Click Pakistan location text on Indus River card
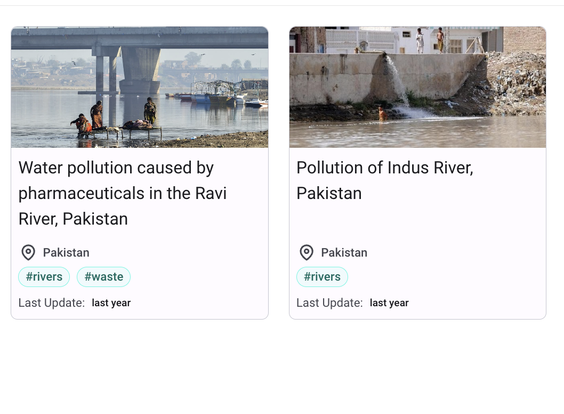The height and width of the screenshot is (414, 564). click(x=344, y=252)
